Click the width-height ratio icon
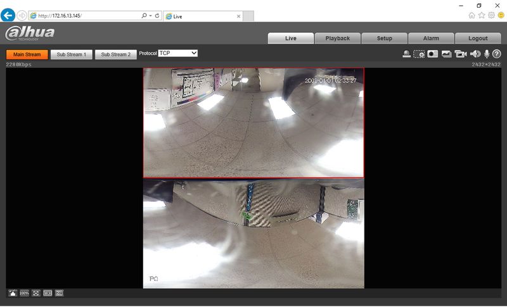 (48, 293)
